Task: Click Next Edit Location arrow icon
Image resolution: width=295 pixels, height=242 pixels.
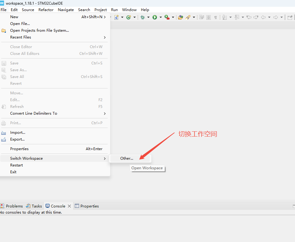Action: coord(256,17)
